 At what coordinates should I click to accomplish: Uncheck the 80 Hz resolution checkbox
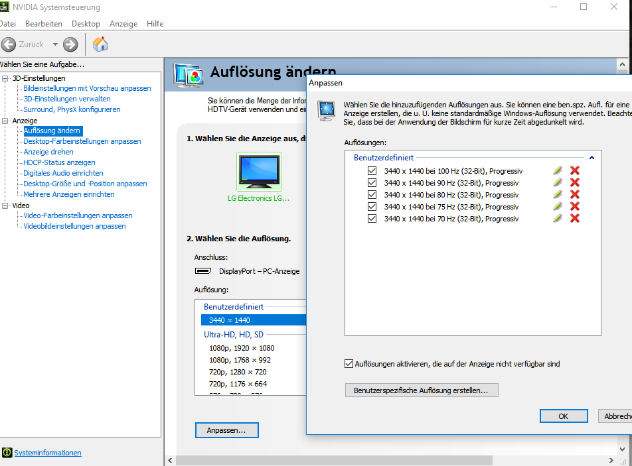click(372, 194)
